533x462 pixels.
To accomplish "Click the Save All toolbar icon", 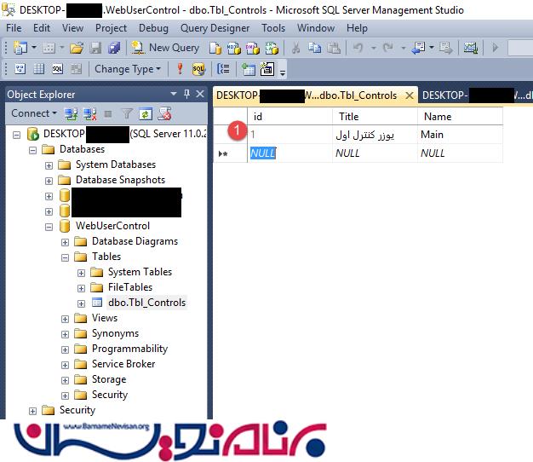I will coord(113,48).
